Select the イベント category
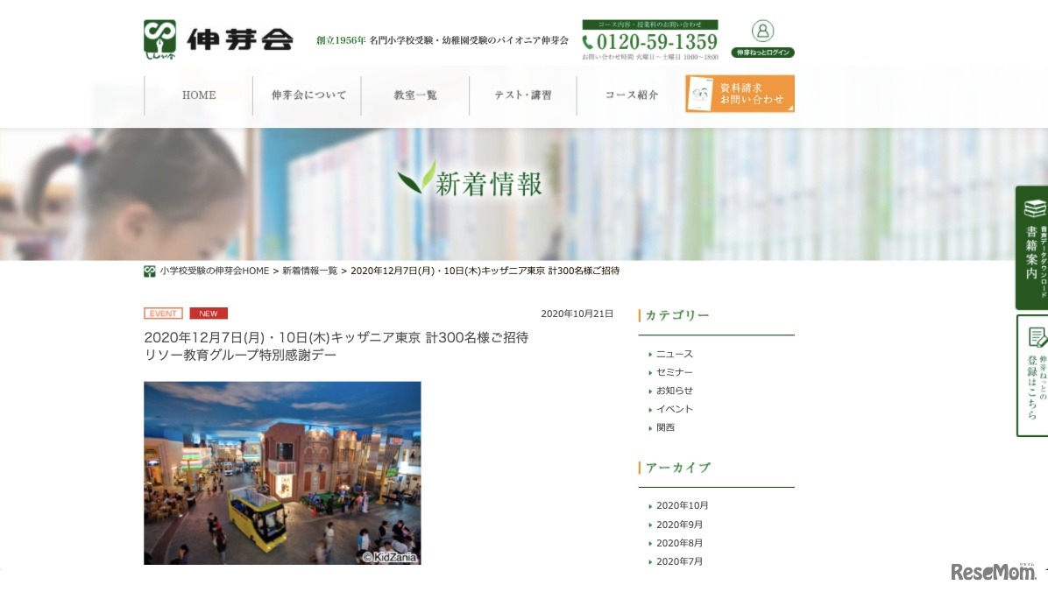Viewport: 1048px width, 592px height. click(x=675, y=409)
